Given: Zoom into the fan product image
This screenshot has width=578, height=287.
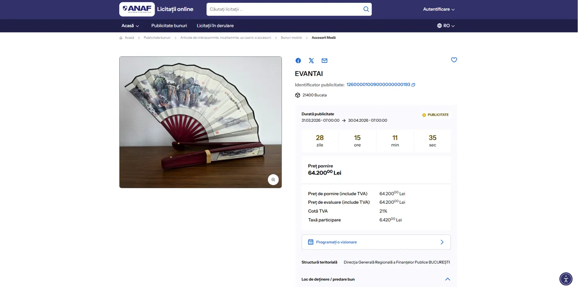Looking at the screenshot, I should (273, 180).
